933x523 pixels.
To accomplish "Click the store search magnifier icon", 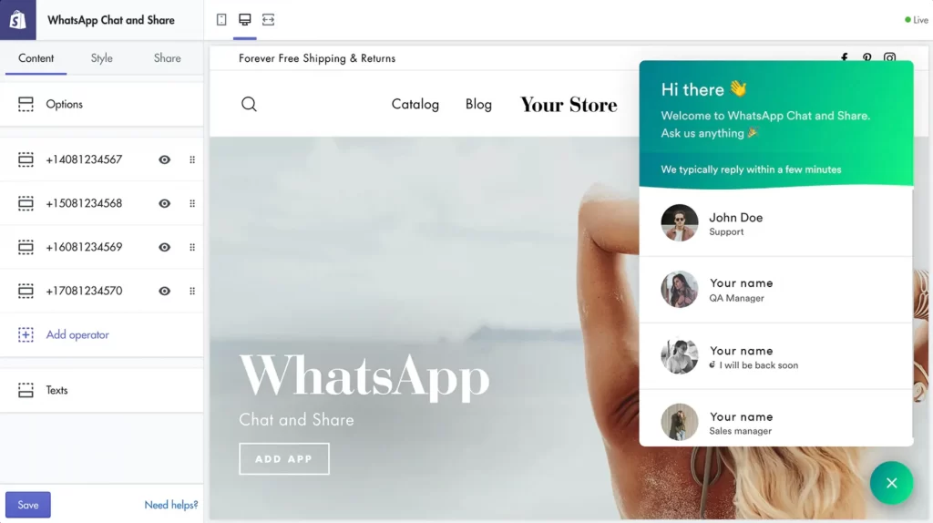I will click(x=249, y=104).
